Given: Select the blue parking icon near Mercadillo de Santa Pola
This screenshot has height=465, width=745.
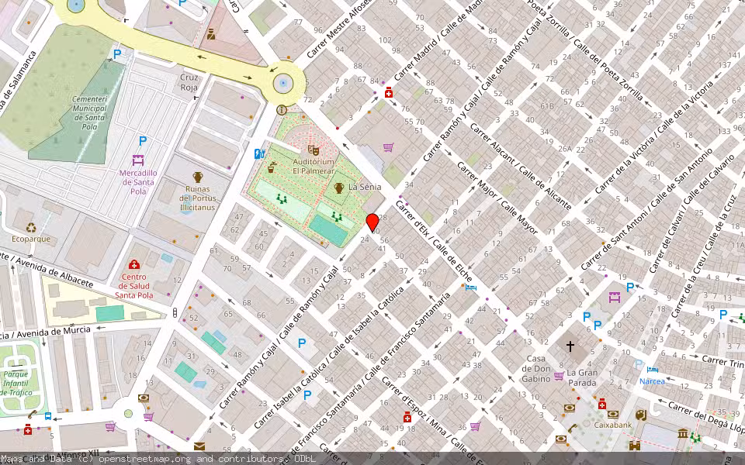Looking at the screenshot, I should [x=141, y=141].
